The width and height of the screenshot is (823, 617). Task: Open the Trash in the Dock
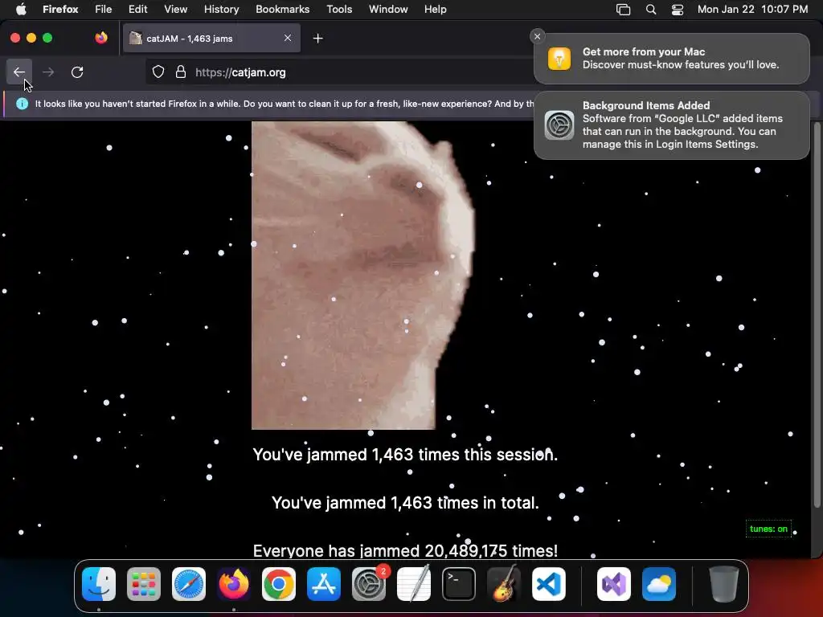[724, 584]
